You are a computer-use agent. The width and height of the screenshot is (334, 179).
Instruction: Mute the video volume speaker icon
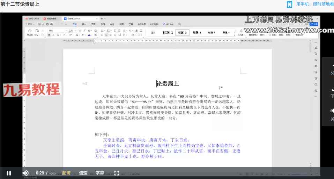tap(25, 173)
